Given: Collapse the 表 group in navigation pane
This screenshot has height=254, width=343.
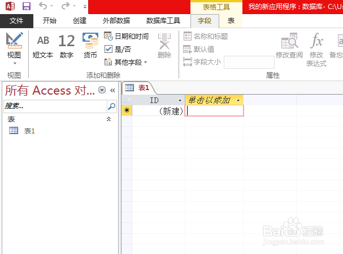Looking at the screenshot, I should click(108, 119).
